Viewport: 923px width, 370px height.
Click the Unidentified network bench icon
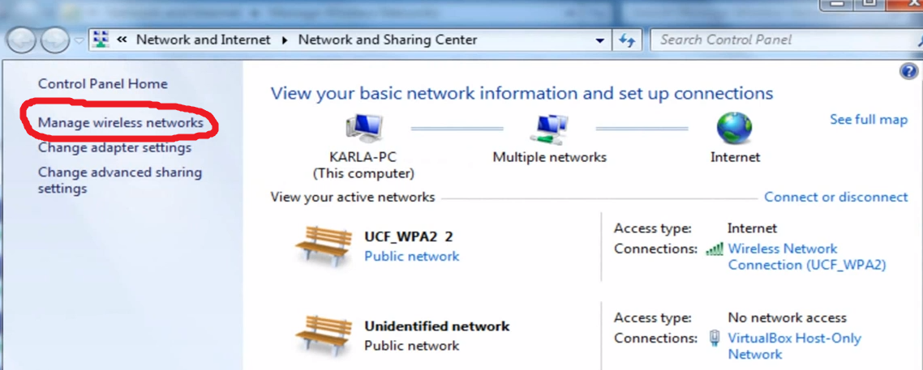pos(323,334)
